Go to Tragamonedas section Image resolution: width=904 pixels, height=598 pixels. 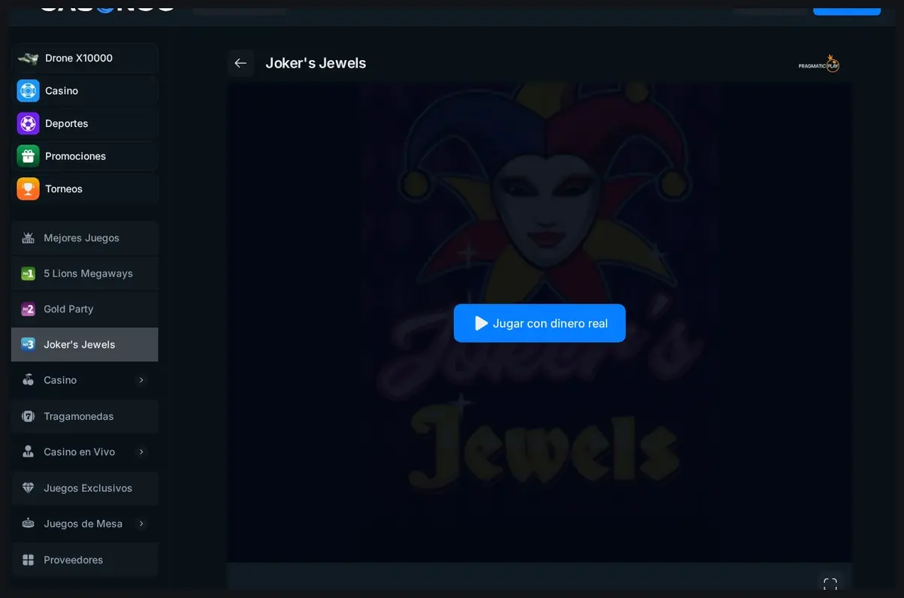click(x=84, y=416)
